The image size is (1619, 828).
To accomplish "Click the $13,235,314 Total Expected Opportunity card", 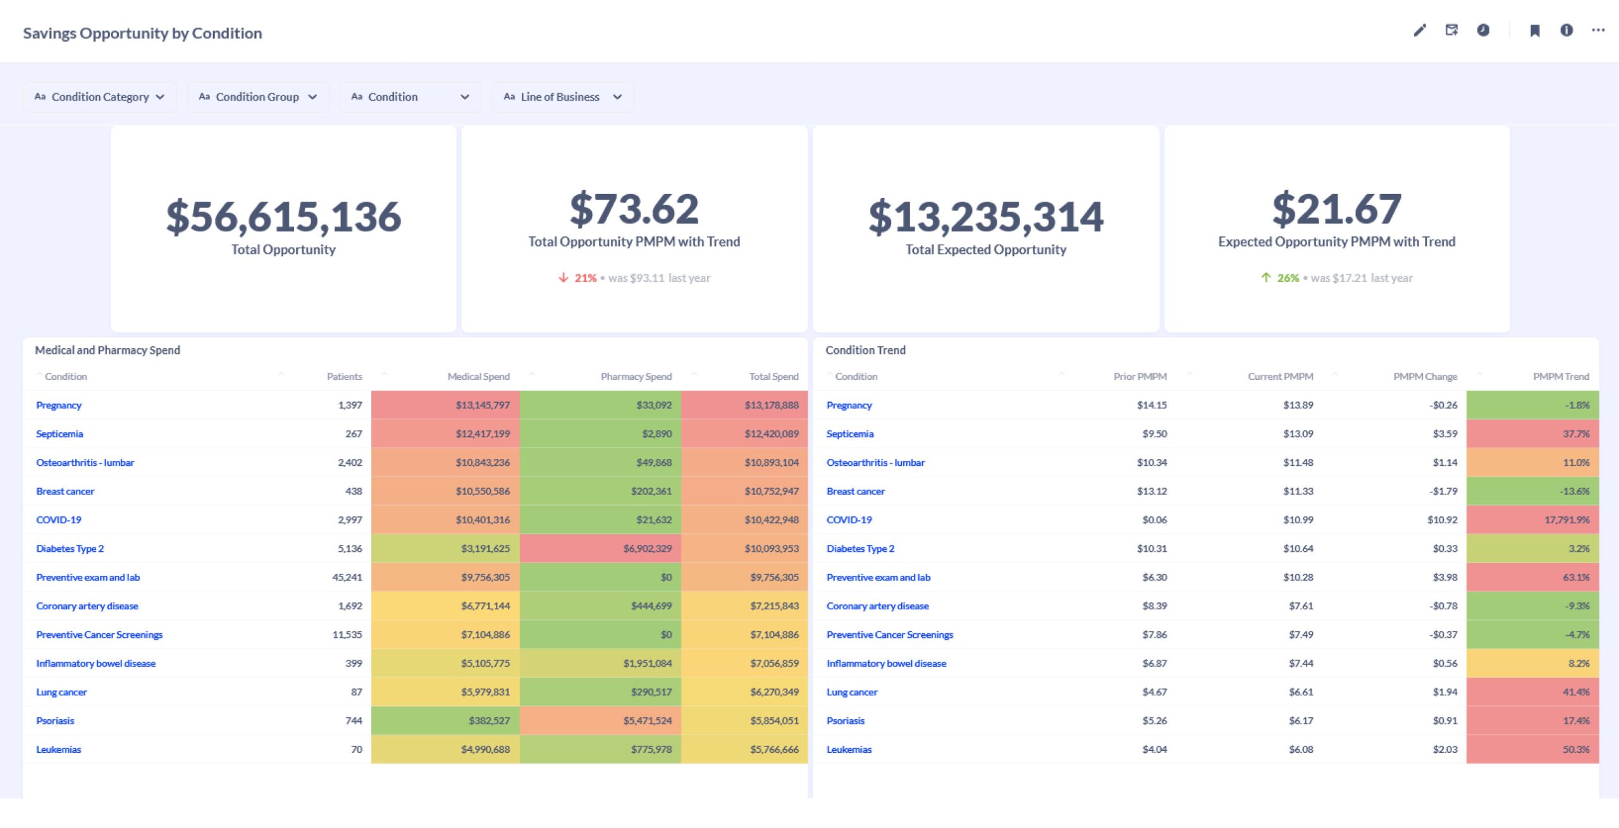I will click(x=986, y=228).
